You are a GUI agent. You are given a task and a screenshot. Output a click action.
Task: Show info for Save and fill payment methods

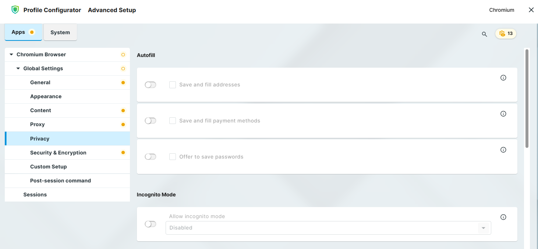click(503, 114)
